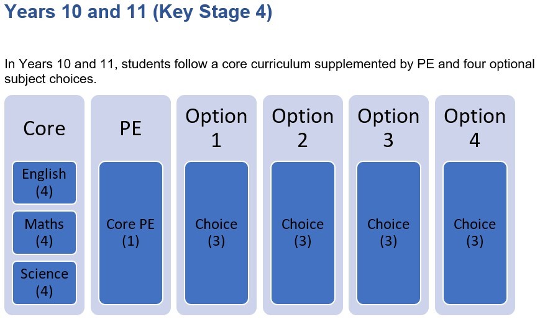The width and height of the screenshot is (540, 322).
Task: Select the 'Science (4)' box
Action: click(44, 282)
